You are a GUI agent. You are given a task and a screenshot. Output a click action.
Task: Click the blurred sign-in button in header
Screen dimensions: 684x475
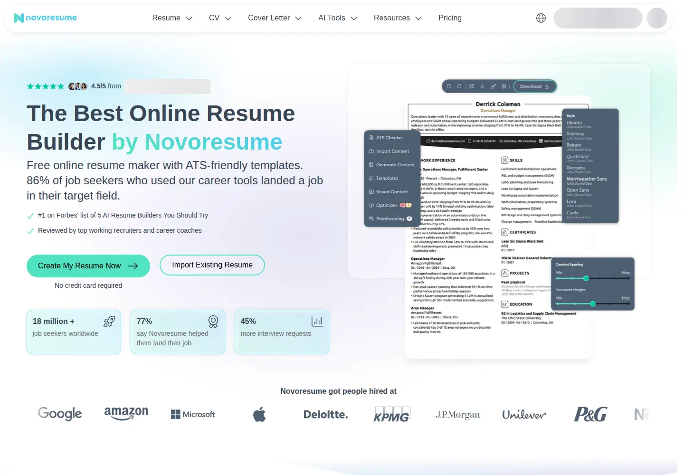click(x=598, y=18)
